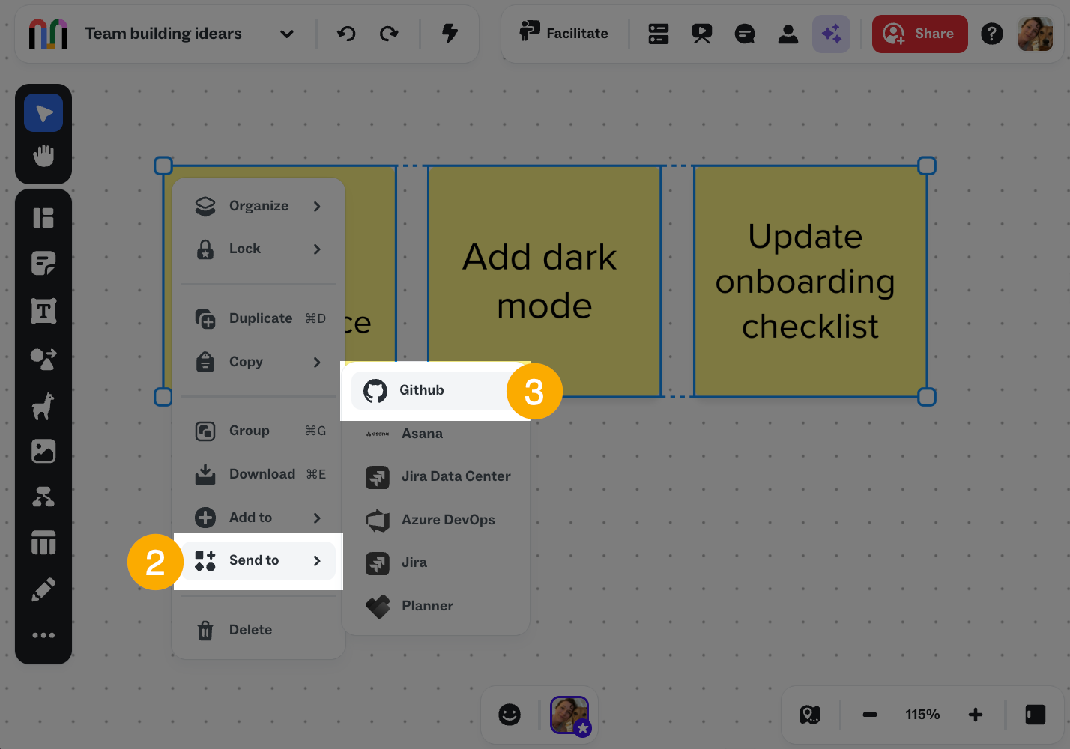Open the outline list icon in top bar

pos(659,34)
